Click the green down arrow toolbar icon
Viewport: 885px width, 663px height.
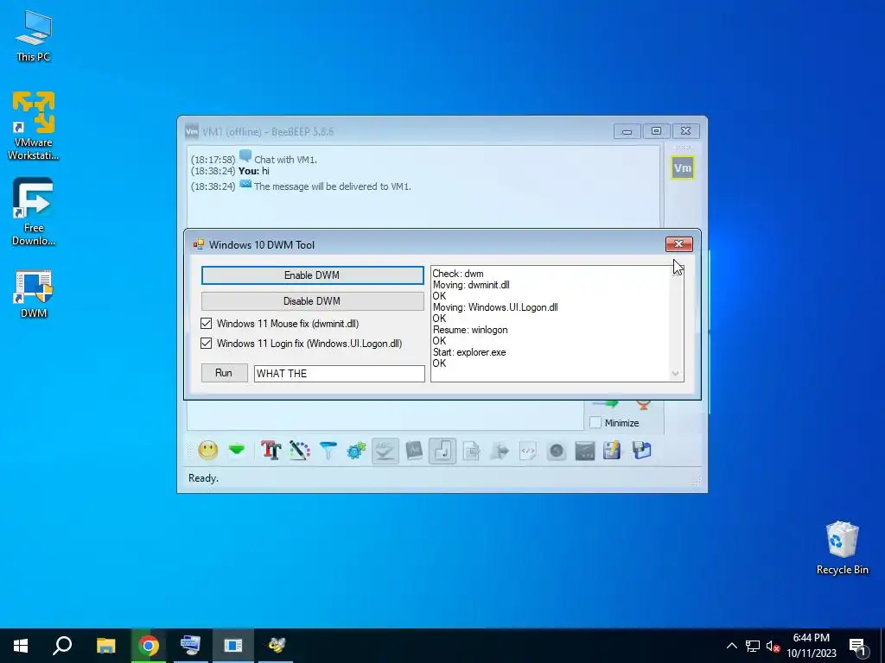[x=237, y=450]
